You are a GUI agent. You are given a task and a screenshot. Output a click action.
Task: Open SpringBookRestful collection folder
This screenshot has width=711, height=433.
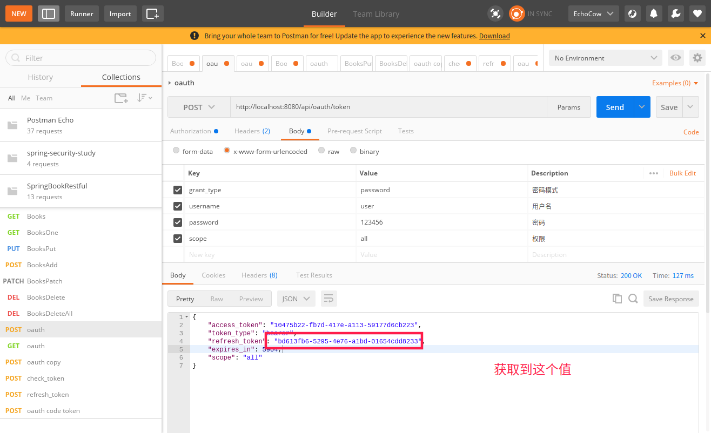tap(81, 191)
